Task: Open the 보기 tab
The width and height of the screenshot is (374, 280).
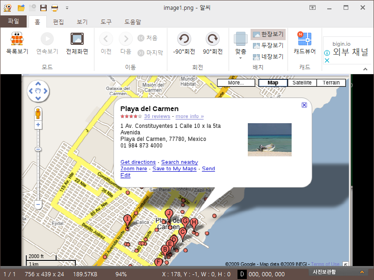Action: pos(82,22)
